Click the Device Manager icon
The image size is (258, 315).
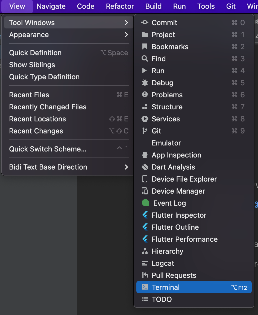(x=145, y=191)
